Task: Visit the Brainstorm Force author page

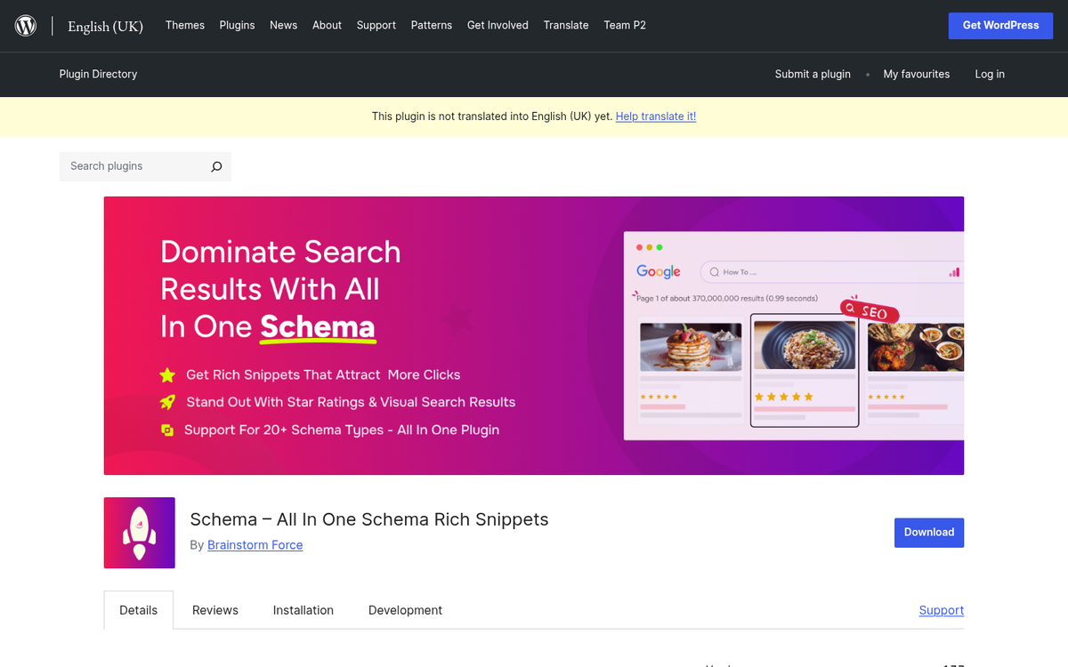Action: pyautogui.click(x=255, y=544)
